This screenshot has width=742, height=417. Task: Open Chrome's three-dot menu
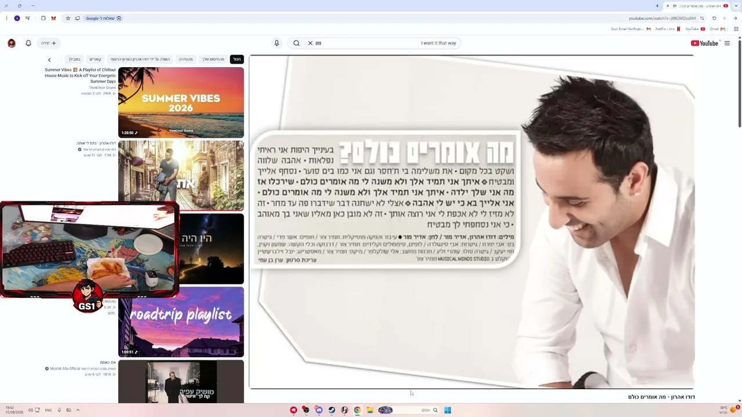[x=6, y=18]
